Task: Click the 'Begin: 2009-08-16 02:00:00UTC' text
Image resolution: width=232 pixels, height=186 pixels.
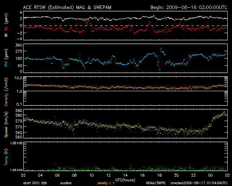Action: tap(189, 7)
